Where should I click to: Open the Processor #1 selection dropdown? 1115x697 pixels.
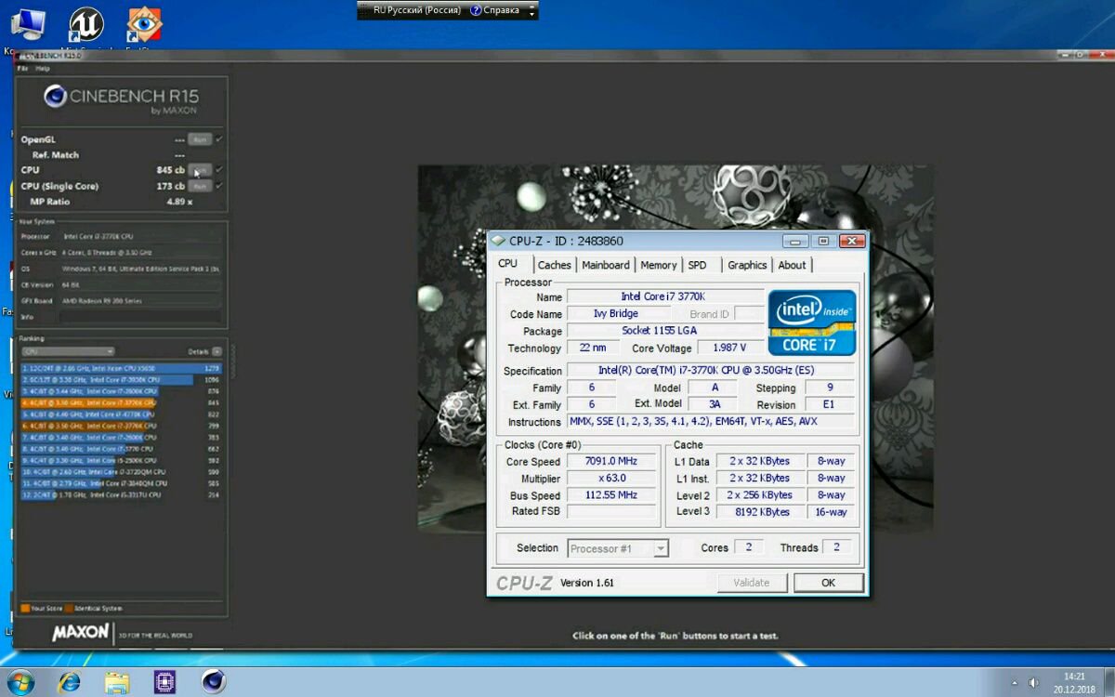coord(618,548)
